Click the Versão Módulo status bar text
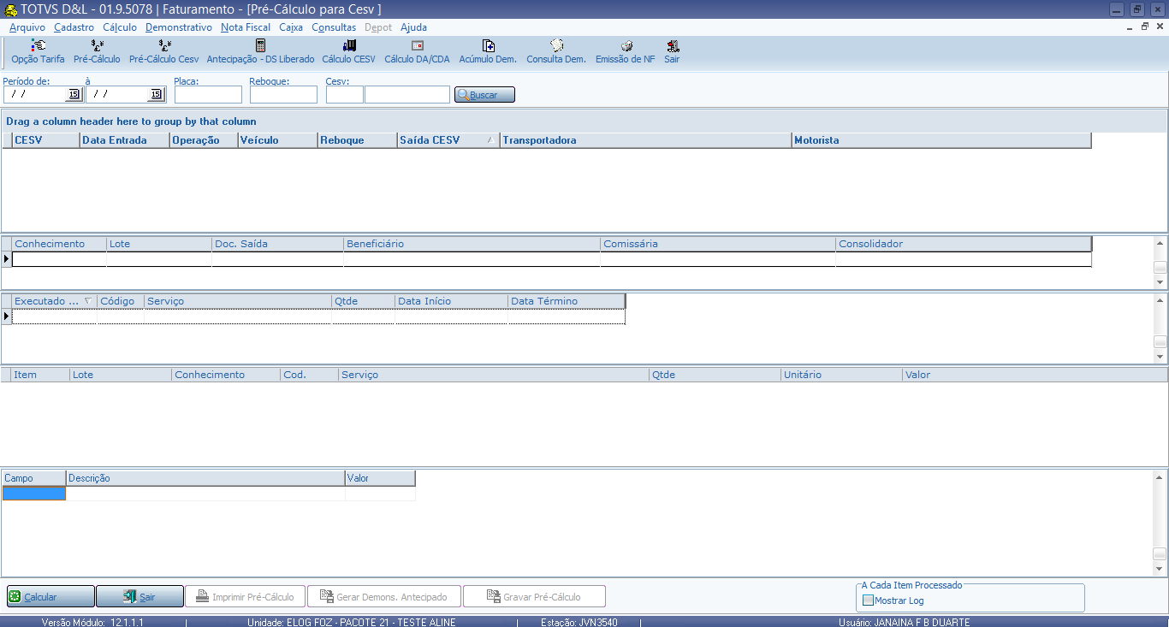The width and height of the screenshot is (1169, 627). click(92, 622)
